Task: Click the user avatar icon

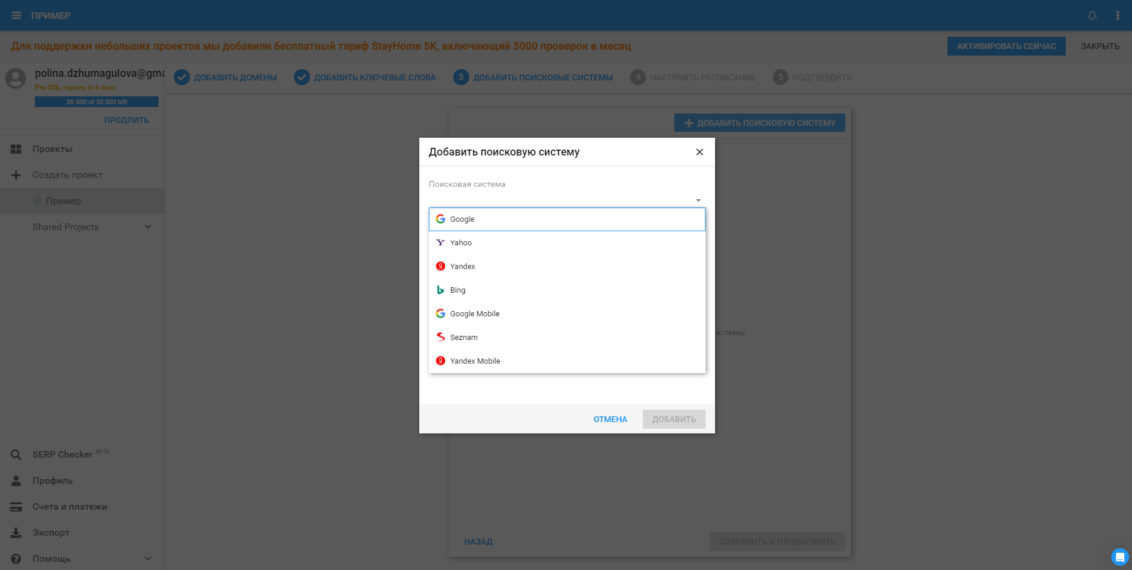Action: [16, 78]
